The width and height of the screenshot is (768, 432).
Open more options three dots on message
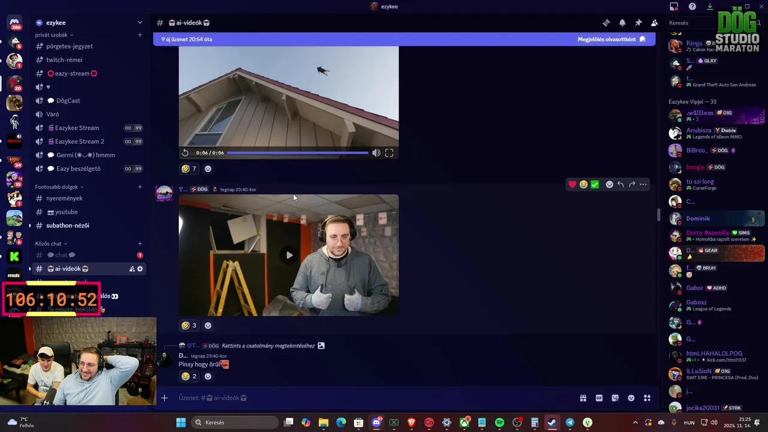coord(643,184)
